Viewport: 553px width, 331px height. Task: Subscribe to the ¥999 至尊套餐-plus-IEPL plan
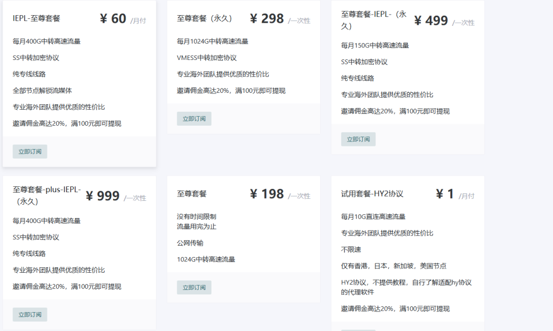[x=30, y=315]
